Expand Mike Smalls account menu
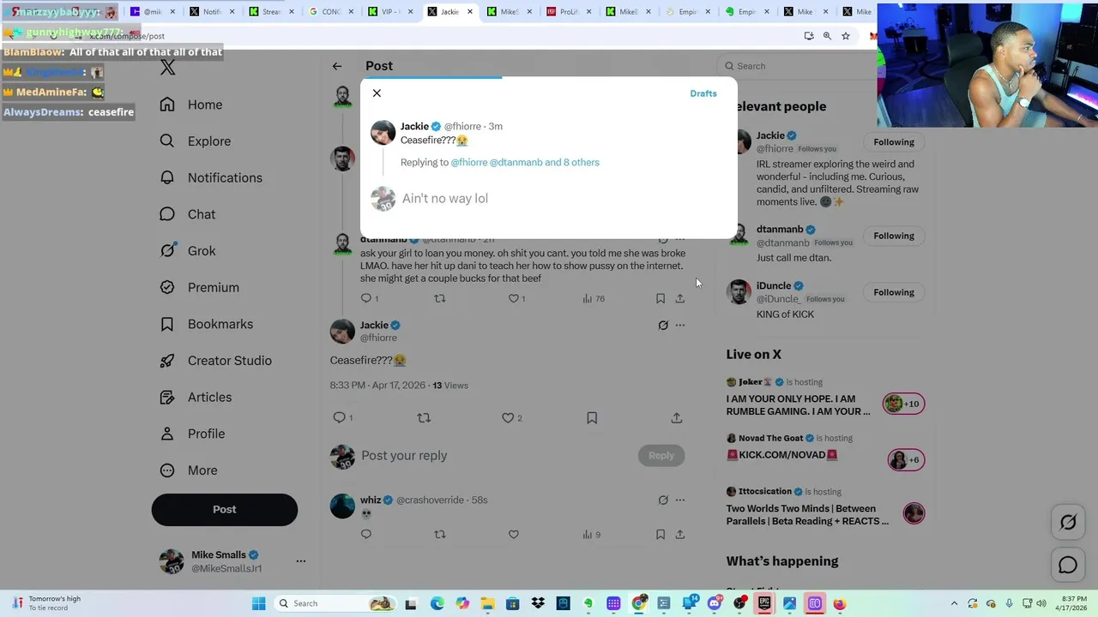 pyautogui.click(x=301, y=561)
